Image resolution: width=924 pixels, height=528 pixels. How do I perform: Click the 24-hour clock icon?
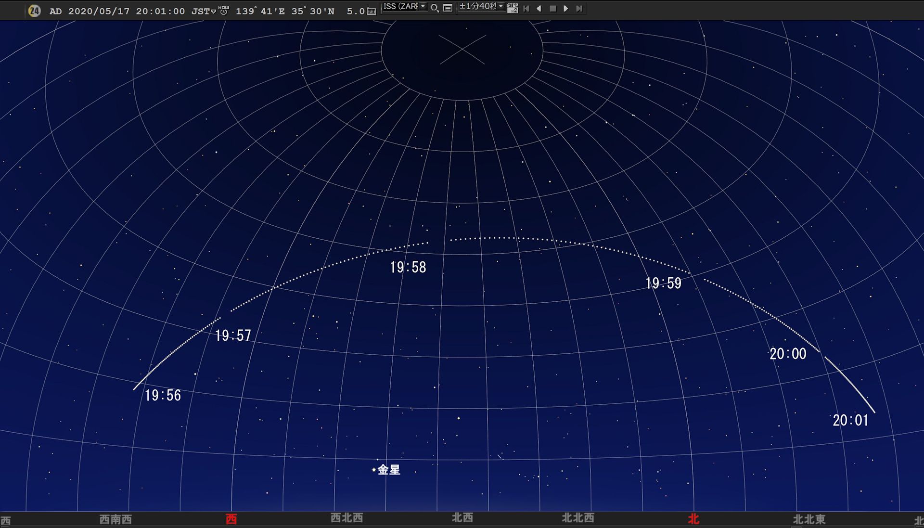[x=34, y=11]
